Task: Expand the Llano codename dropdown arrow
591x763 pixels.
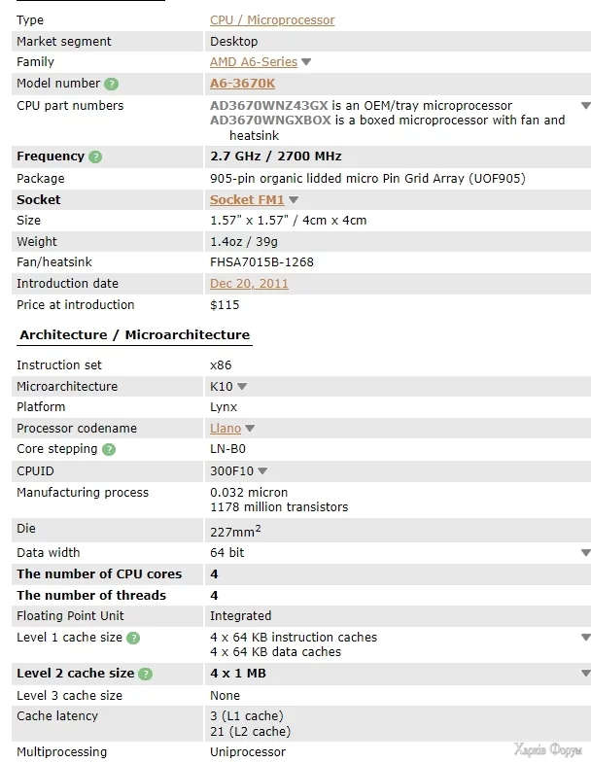Action: pos(250,429)
